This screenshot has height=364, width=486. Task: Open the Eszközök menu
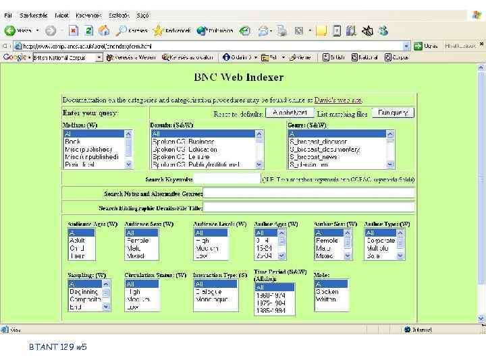119,15
